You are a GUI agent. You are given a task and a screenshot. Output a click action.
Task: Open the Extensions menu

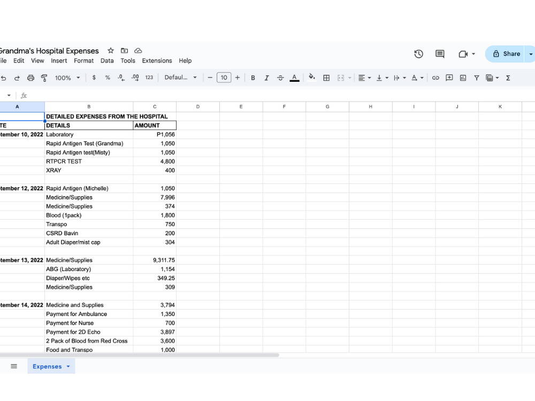157,61
